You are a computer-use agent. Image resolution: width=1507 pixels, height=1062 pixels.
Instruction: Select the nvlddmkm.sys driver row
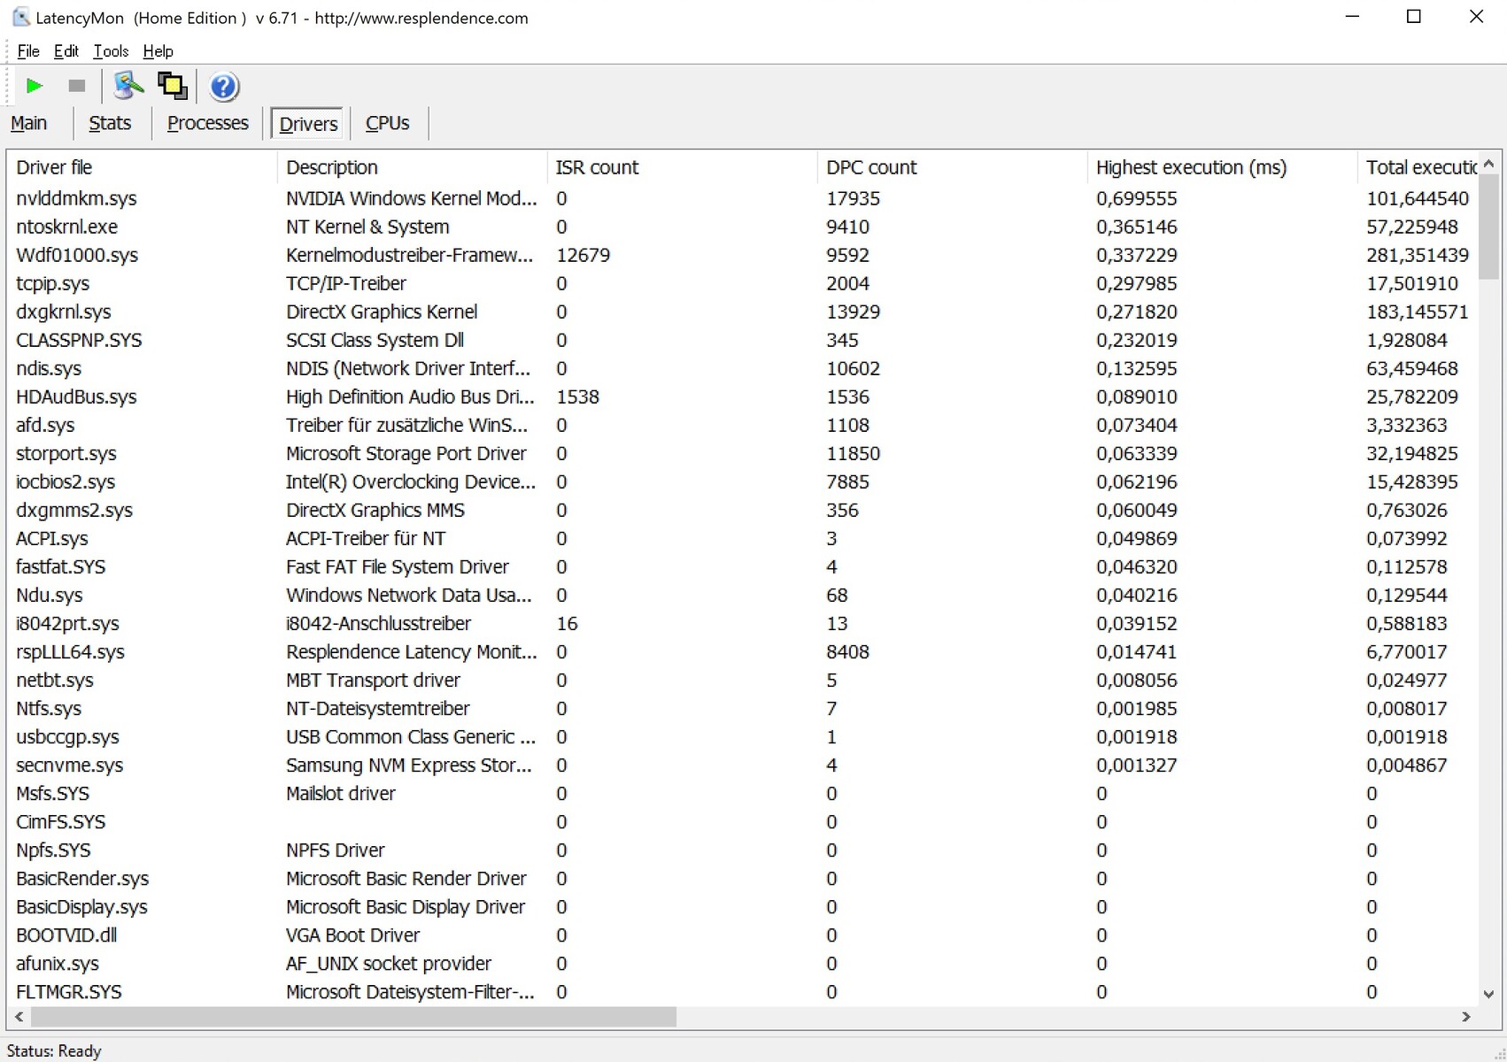tap(743, 198)
